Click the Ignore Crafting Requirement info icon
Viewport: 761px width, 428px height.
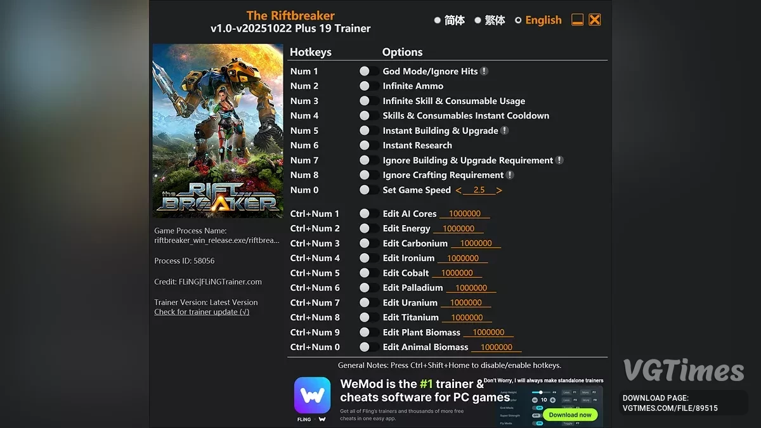510,175
